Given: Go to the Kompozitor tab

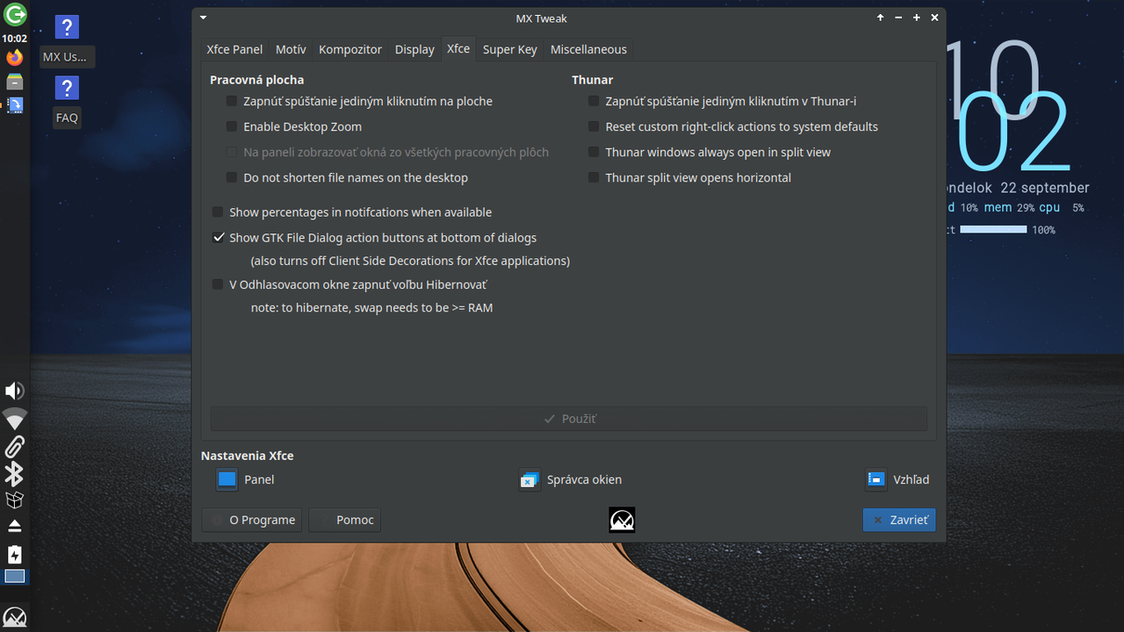Looking at the screenshot, I should pos(350,49).
